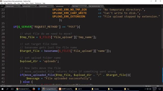163x91 pixels.
Task: Open the Windows Start menu
Action: coord(2,89)
